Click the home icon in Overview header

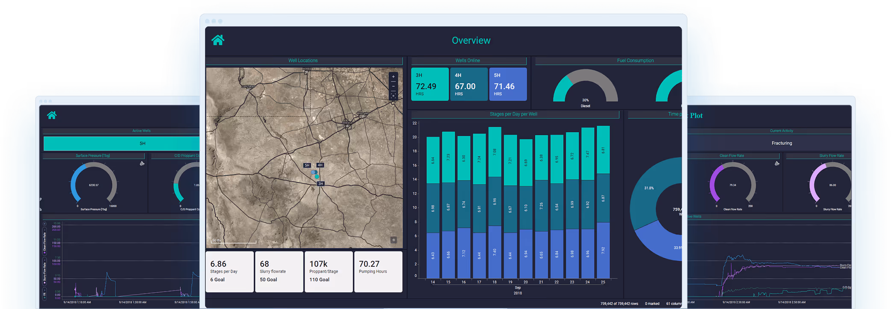point(218,40)
